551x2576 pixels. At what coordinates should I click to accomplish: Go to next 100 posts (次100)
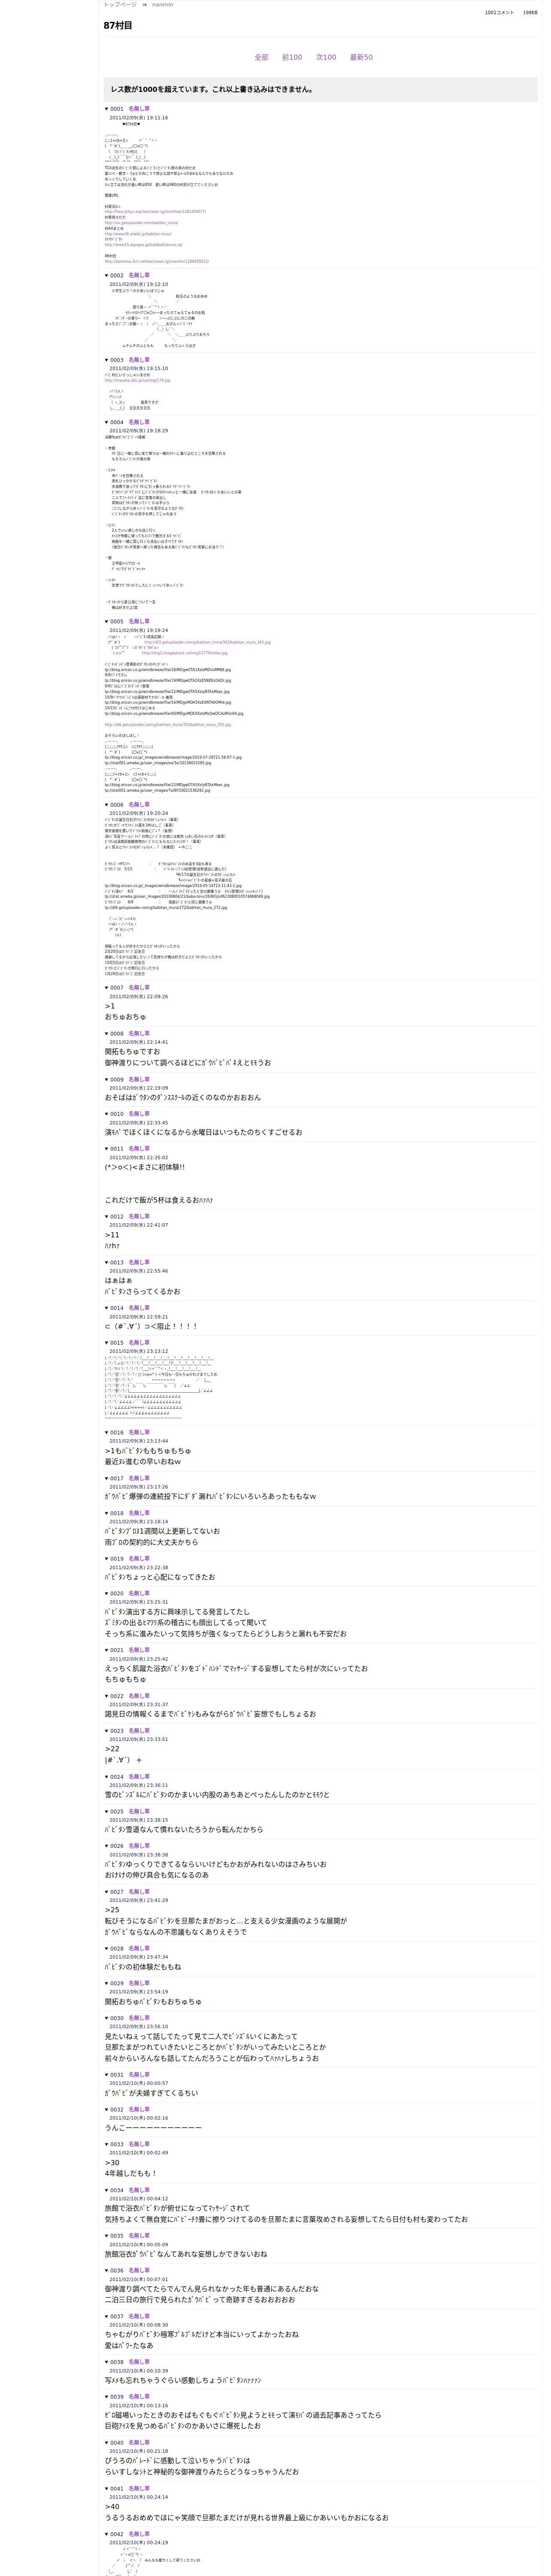click(326, 57)
